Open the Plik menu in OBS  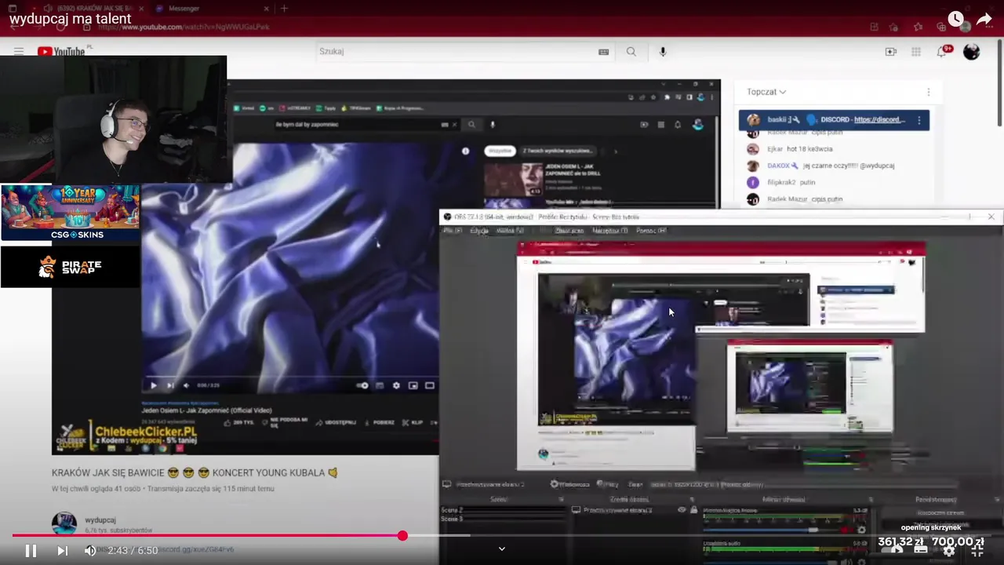453,231
